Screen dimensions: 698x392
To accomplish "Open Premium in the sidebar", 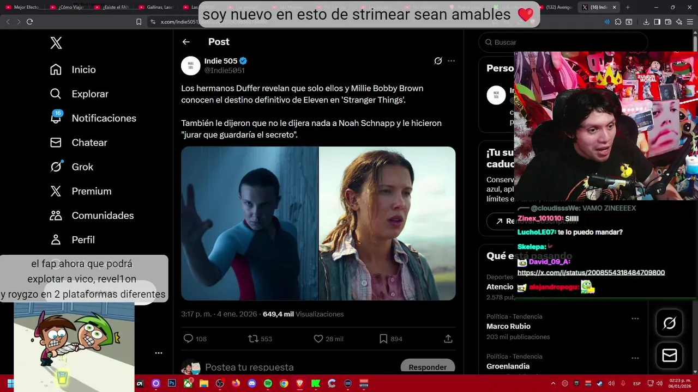I will [x=81, y=191].
